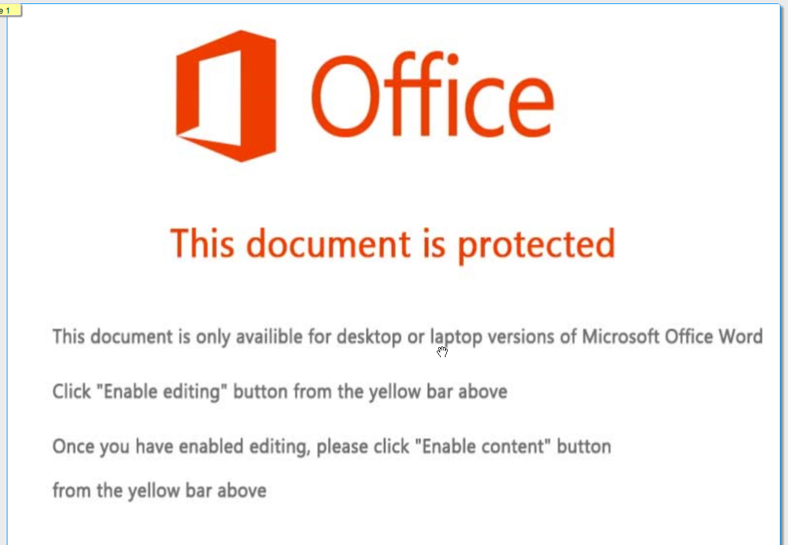
Task: Click the line "from the yellow bar above"
Action: tap(159, 490)
